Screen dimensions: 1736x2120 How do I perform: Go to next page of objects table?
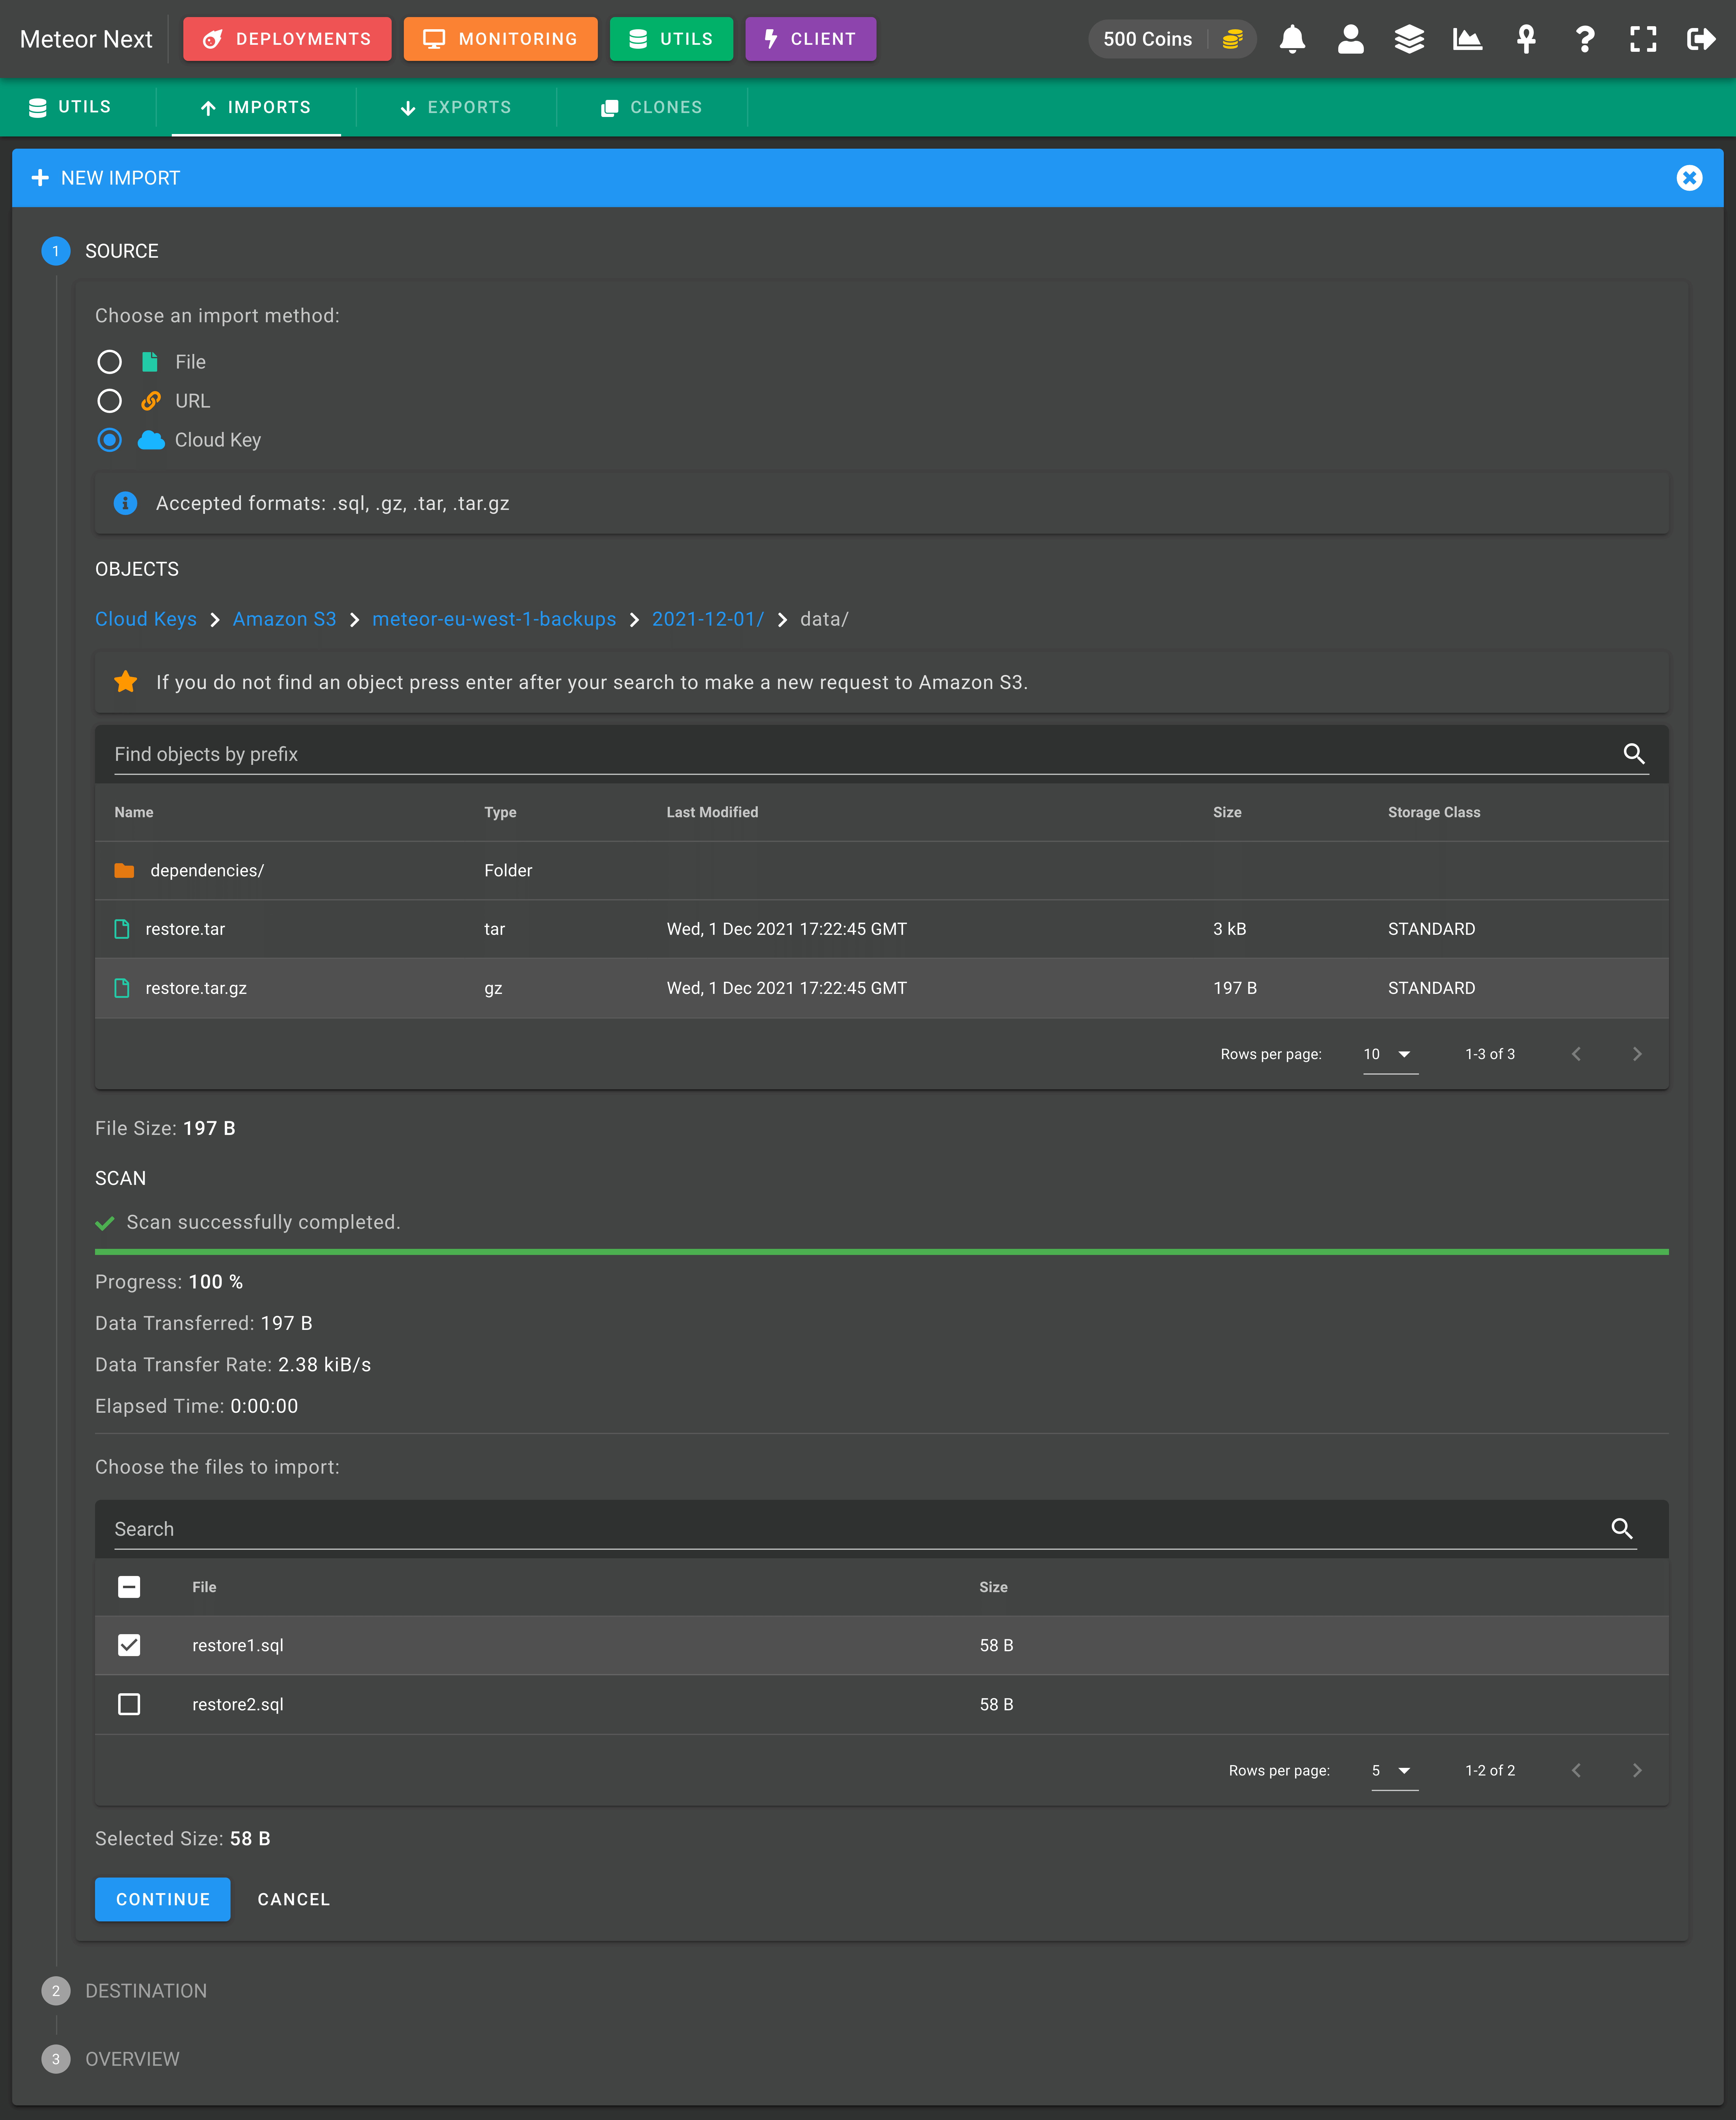click(x=1637, y=1054)
